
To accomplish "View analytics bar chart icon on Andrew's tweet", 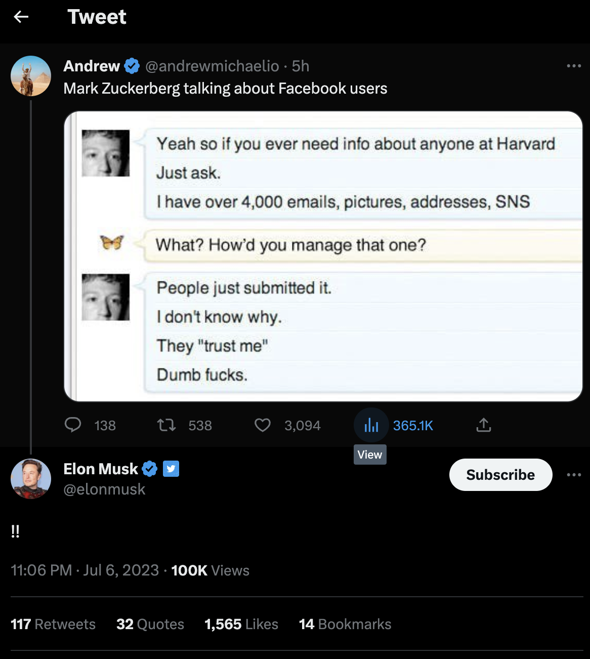I will [x=371, y=425].
